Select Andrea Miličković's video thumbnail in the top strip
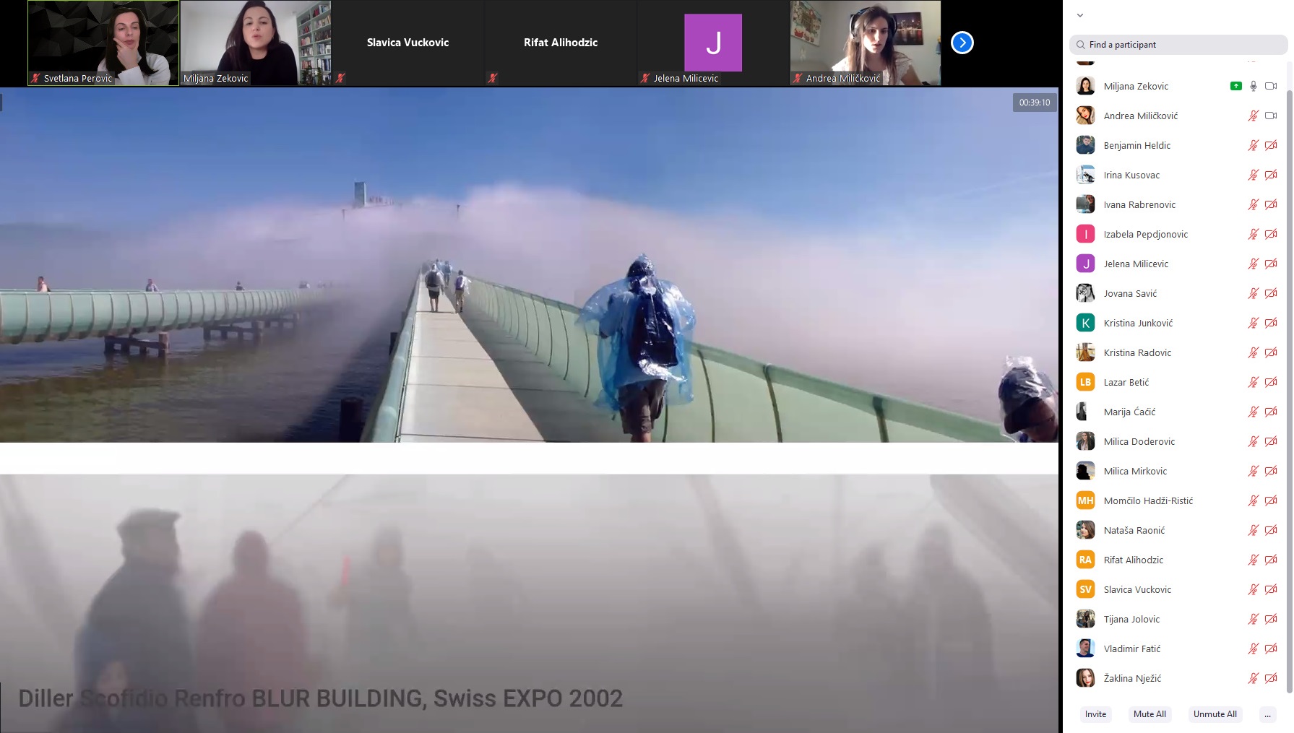This screenshot has width=1294, height=733. tap(866, 43)
